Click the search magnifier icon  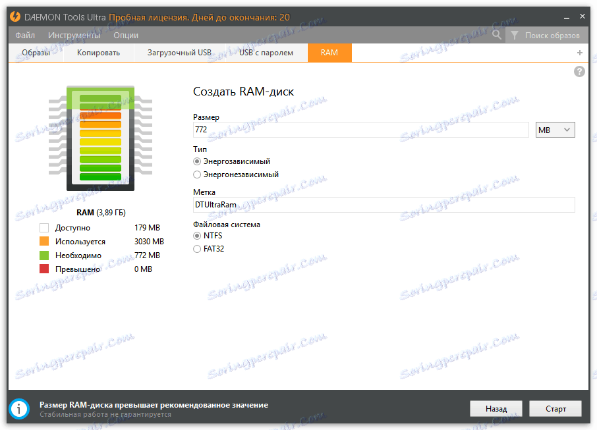[x=496, y=35]
